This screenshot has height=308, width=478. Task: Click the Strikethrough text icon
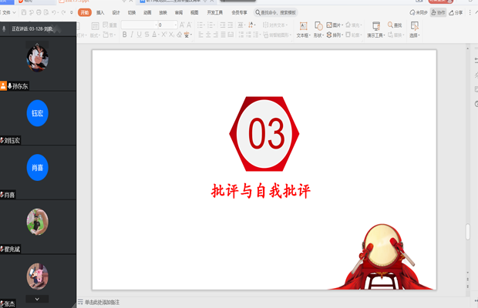147,35
